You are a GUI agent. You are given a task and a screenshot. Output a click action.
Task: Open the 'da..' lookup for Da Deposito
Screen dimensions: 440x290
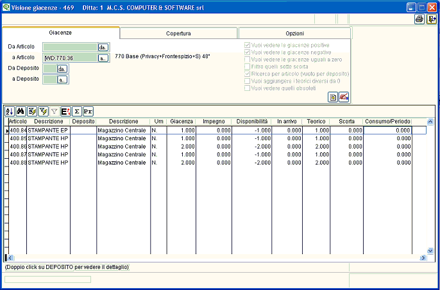62,68
